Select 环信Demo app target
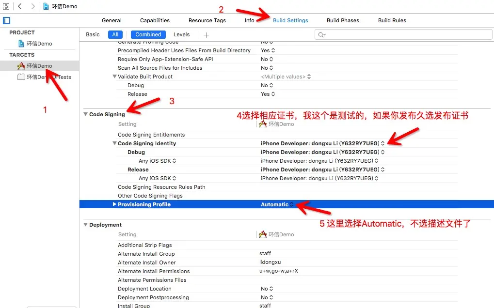Screen dimensions: 494x308 39,66
